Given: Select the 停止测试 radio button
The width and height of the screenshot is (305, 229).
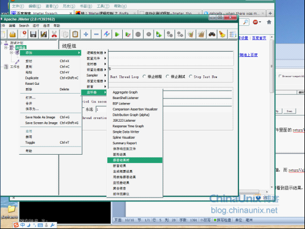Looking at the screenshot, I should pyautogui.click(x=167, y=77).
